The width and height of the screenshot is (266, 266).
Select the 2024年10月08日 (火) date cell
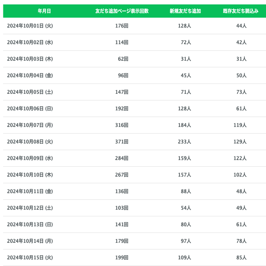[30, 142]
